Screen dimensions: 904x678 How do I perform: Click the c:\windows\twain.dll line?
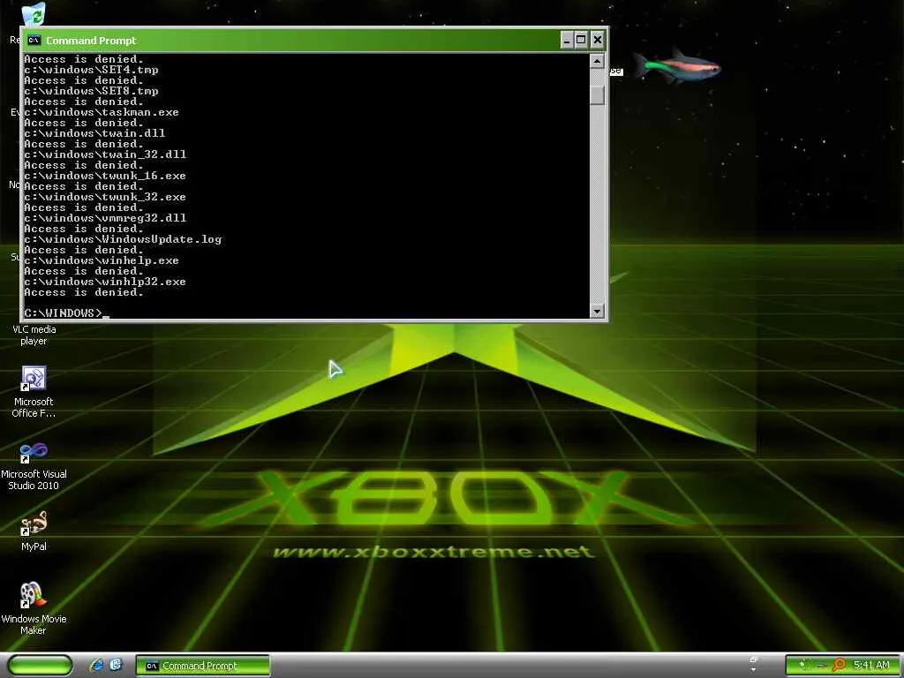(94, 133)
